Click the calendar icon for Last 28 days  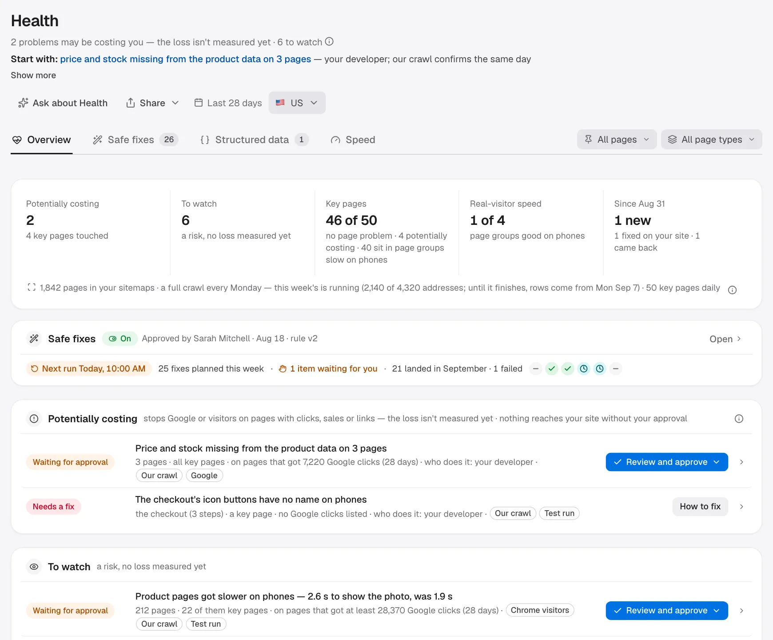(199, 103)
